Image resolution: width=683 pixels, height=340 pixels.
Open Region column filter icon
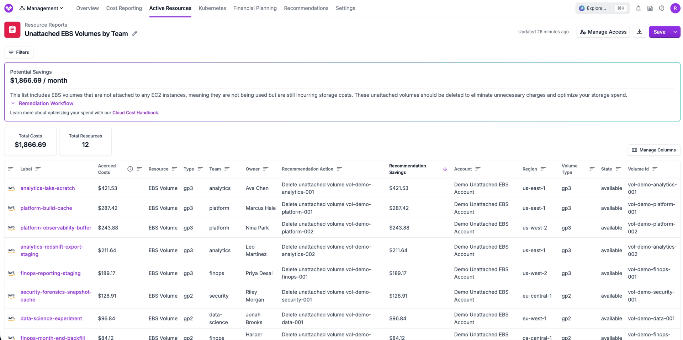coord(543,169)
